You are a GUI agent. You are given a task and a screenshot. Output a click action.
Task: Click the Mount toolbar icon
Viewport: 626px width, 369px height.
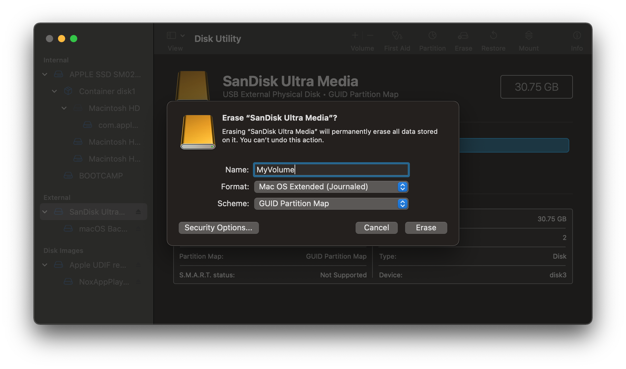pos(529,36)
